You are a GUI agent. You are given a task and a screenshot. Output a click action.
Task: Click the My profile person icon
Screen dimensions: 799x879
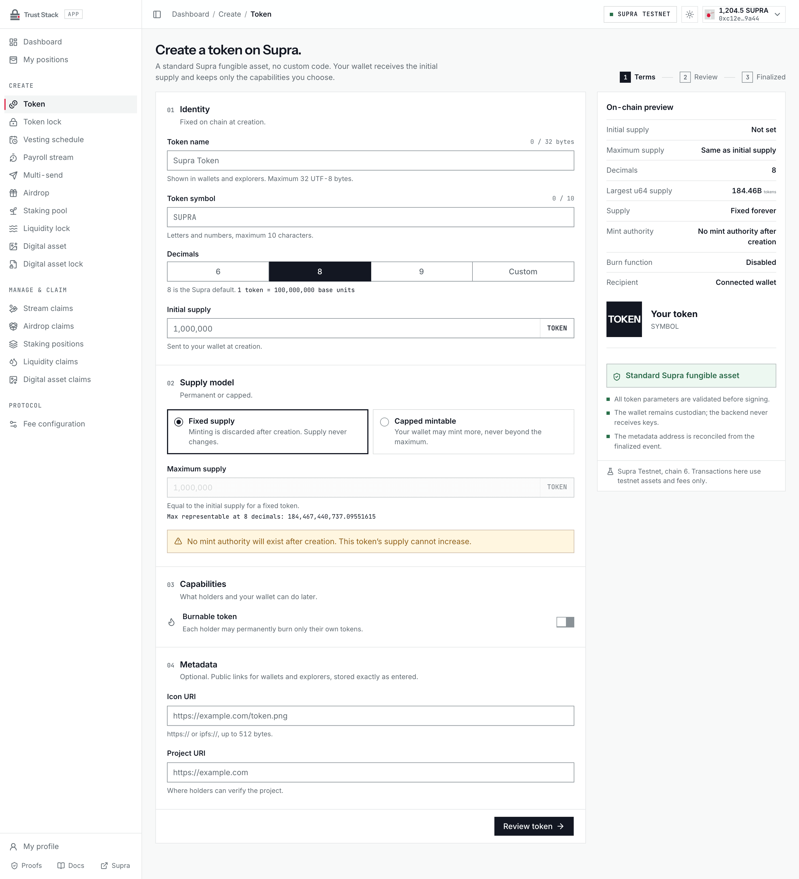tap(14, 847)
